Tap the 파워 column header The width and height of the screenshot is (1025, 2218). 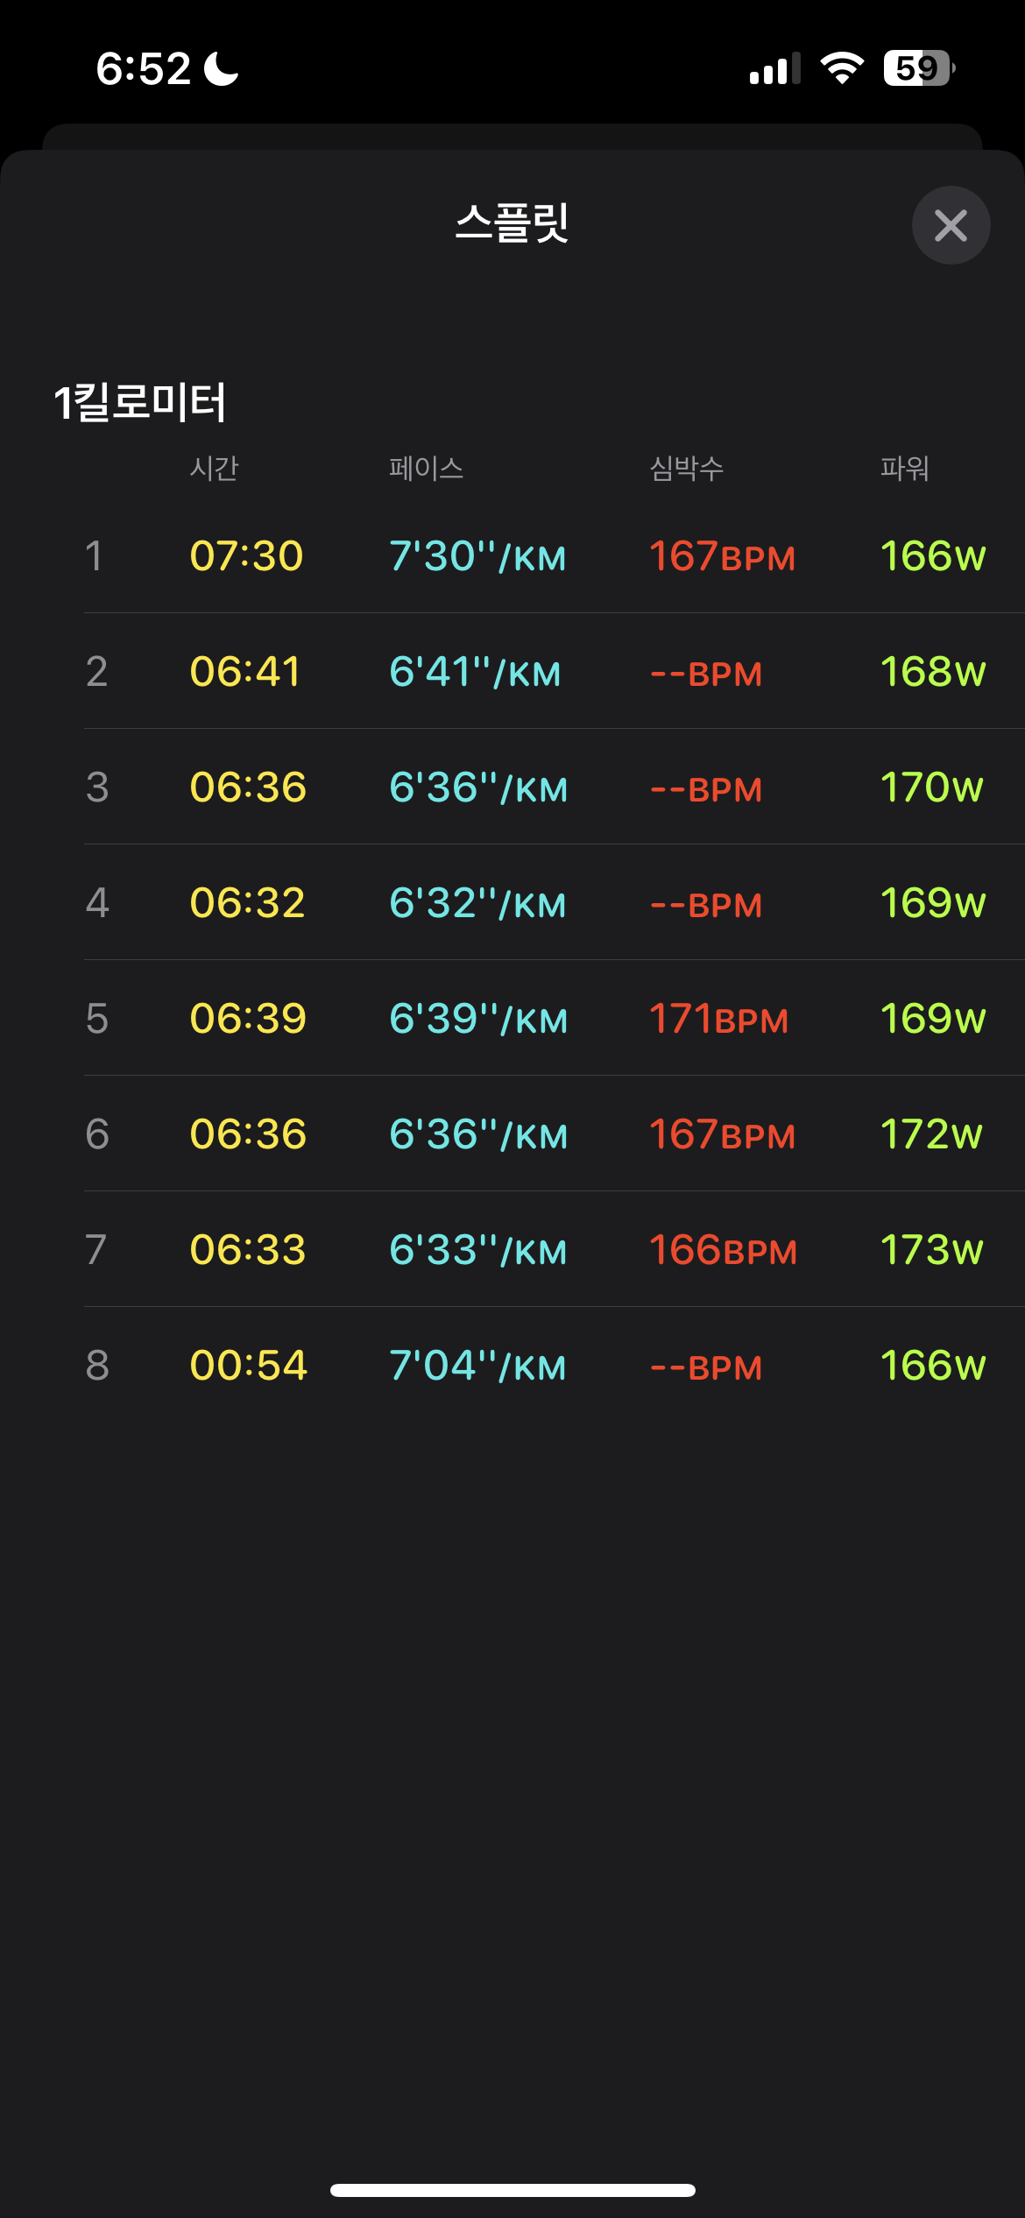click(x=904, y=468)
